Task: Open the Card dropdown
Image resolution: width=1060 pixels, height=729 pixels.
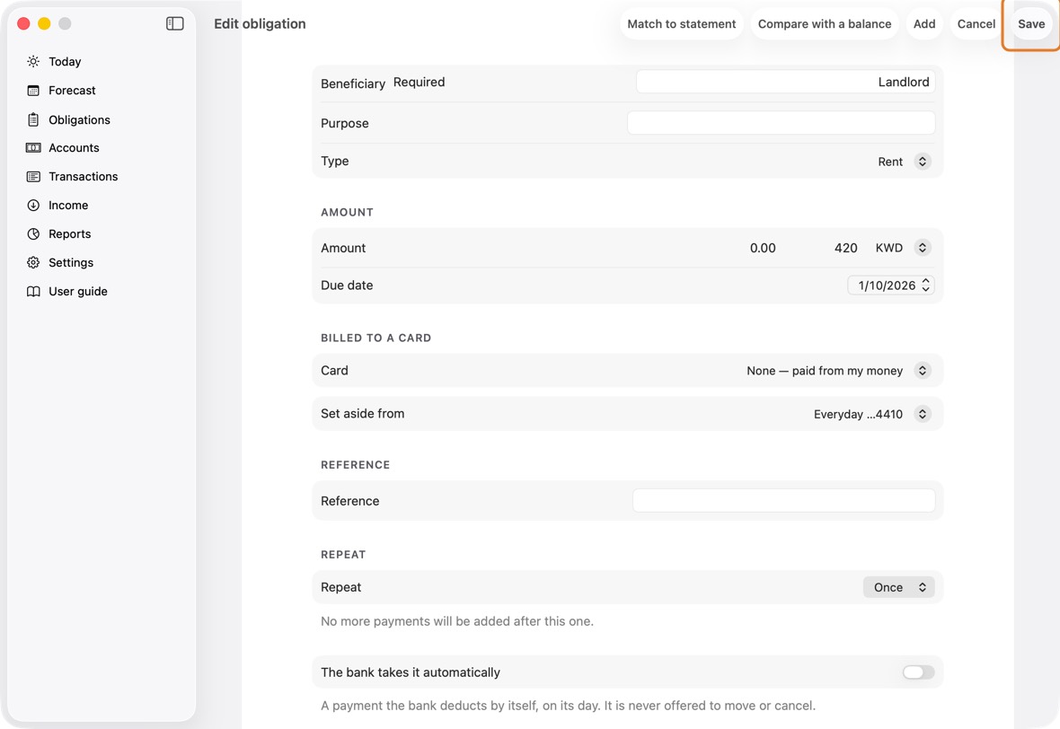Action: click(838, 370)
